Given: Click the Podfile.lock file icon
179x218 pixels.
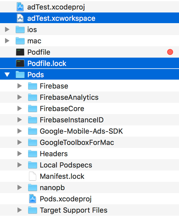Looking at the screenshot, I should click(20, 64).
